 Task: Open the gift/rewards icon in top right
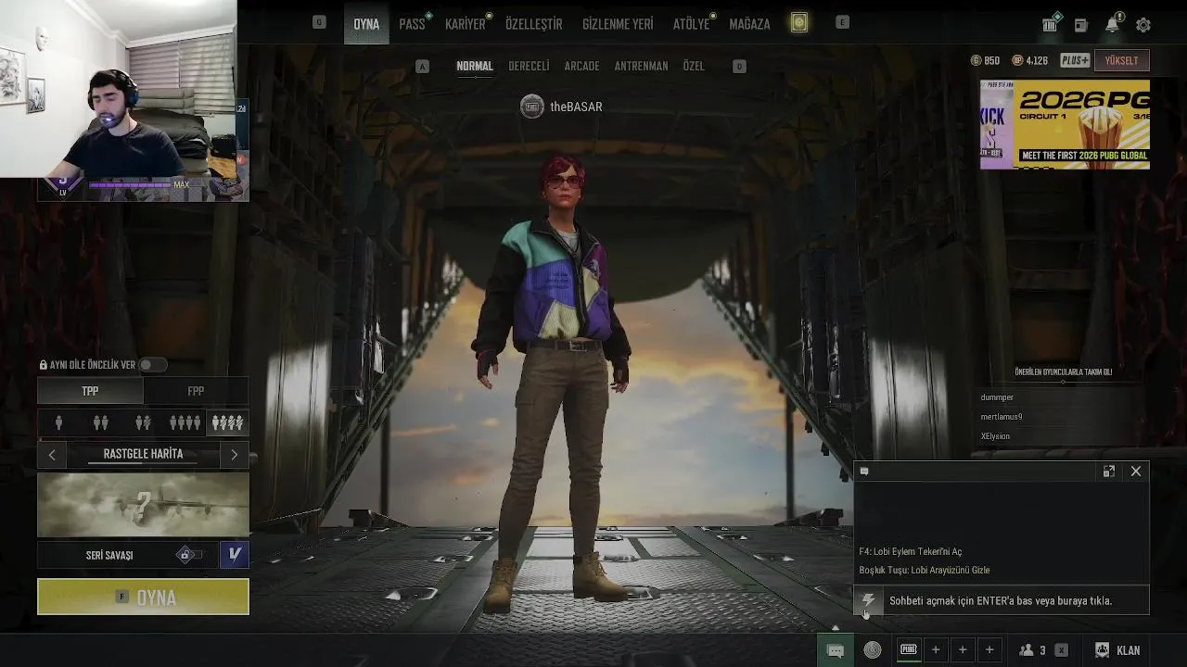pyautogui.click(x=1050, y=25)
